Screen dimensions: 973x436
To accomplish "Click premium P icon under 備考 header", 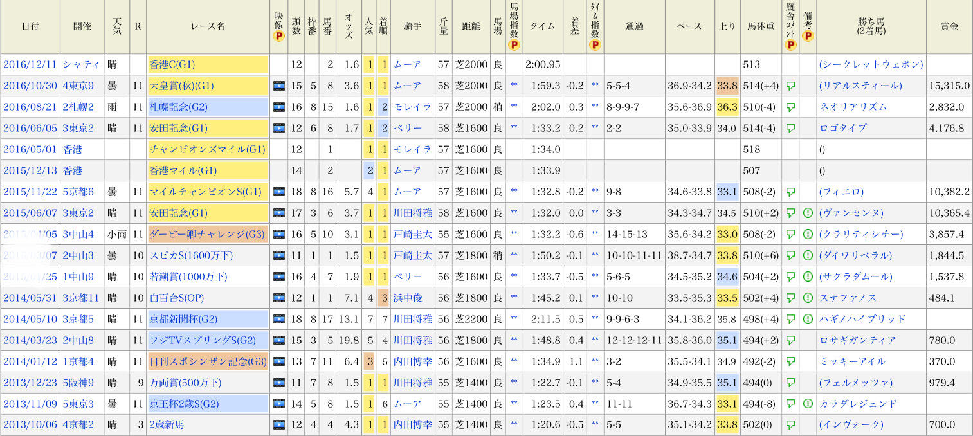I will point(808,36).
